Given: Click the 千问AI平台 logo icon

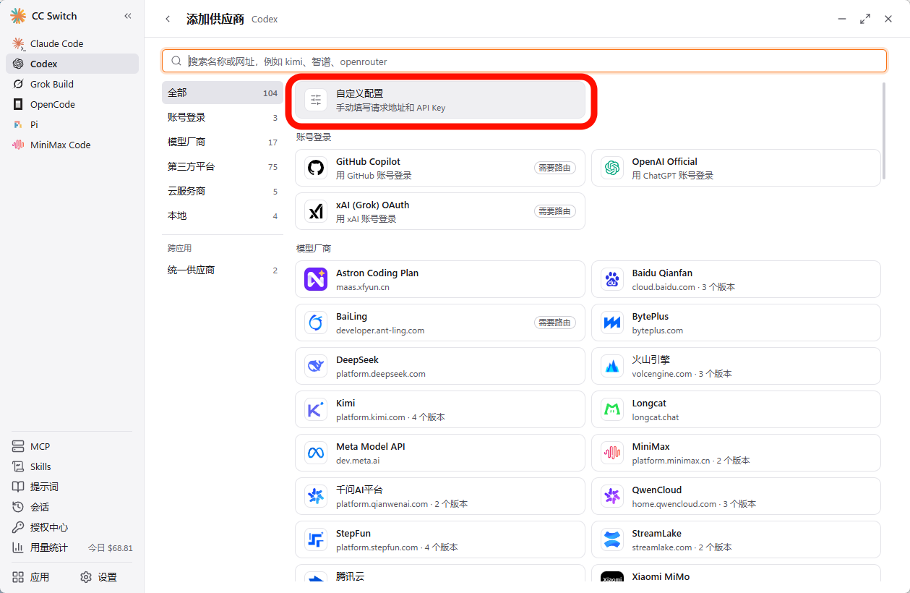Looking at the screenshot, I should coord(316,496).
